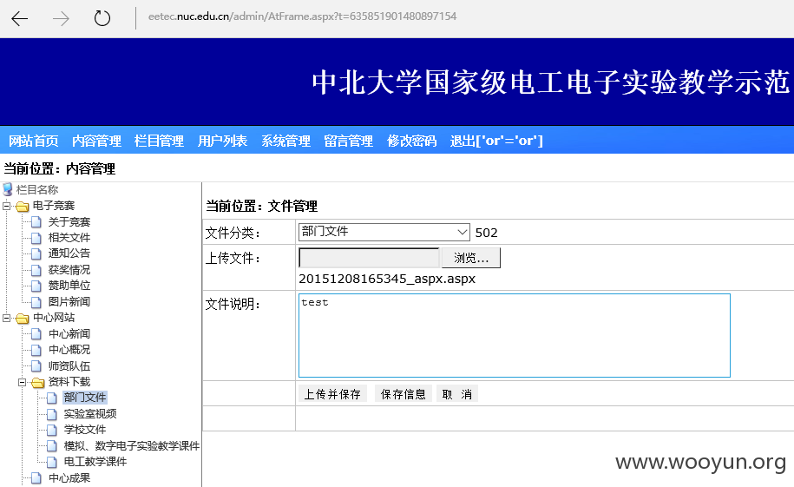The height and width of the screenshot is (487, 794).
Task: Select 实验室视频 in the tree
Action: tap(90, 413)
